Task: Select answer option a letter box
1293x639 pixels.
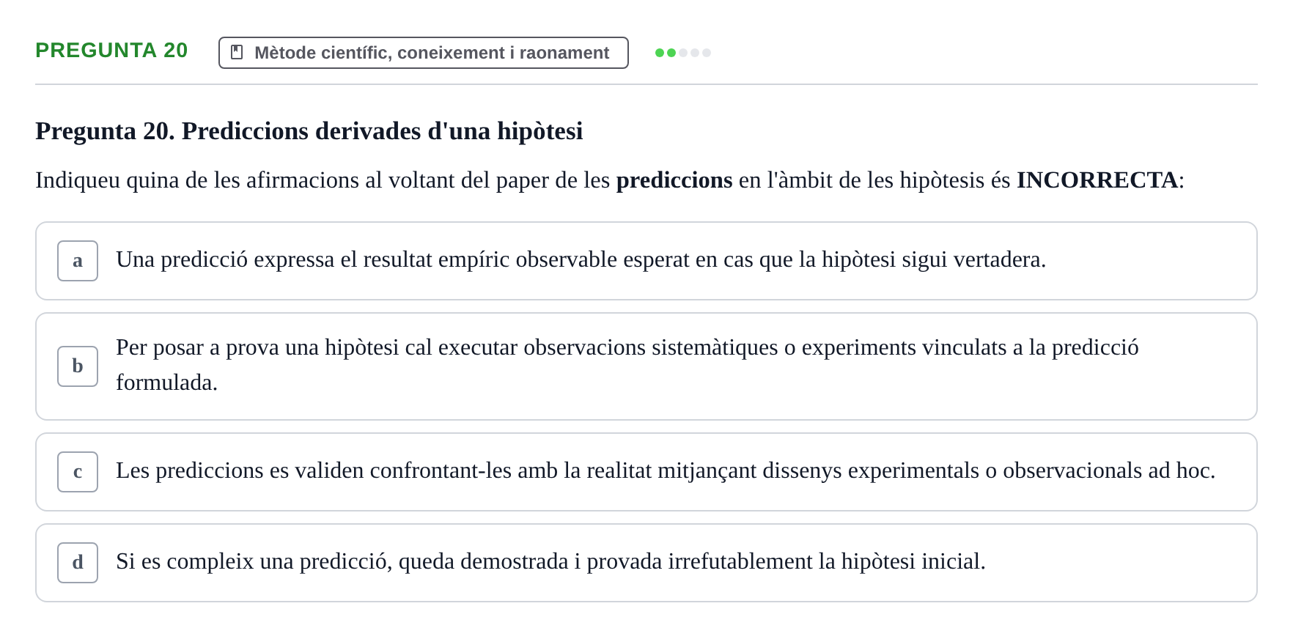Action: [x=78, y=261]
